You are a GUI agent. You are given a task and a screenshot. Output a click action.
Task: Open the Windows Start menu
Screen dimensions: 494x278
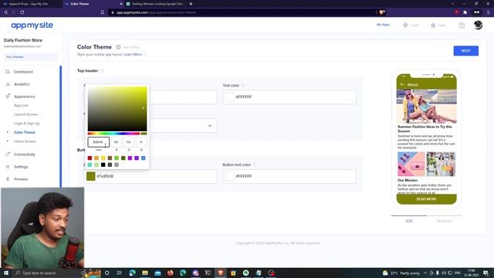tap(6, 273)
